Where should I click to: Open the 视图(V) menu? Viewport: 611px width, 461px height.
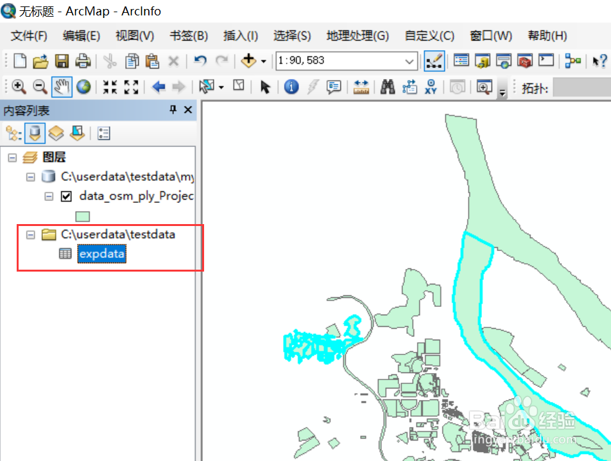point(134,36)
